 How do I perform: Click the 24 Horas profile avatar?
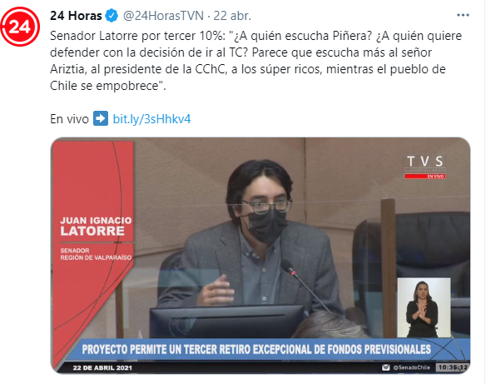(x=20, y=27)
